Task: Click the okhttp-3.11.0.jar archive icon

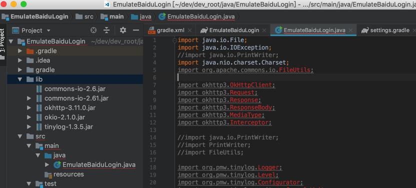Action: (39, 108)
